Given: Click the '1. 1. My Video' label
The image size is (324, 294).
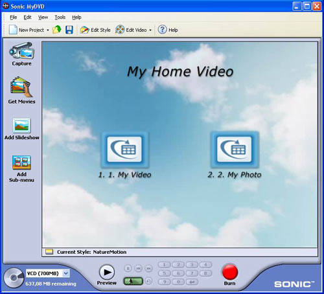Looking at the screenshot, I should 124,175.
